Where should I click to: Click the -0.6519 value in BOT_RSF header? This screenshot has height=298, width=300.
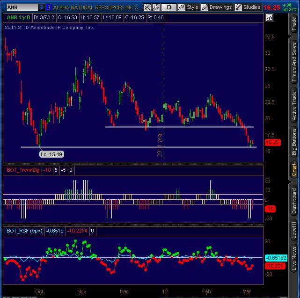[x=55, y=231]
